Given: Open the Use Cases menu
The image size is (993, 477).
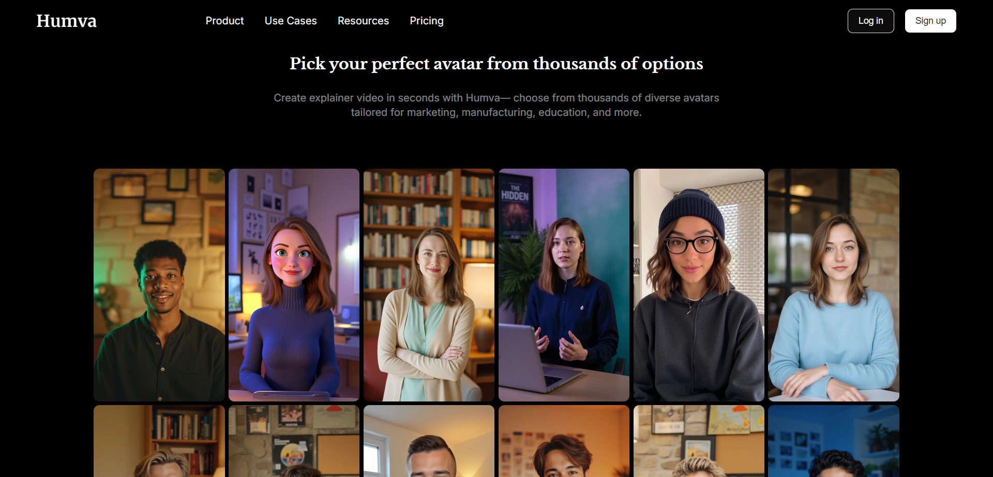Looking at the screenshot, I should [291, 21].
